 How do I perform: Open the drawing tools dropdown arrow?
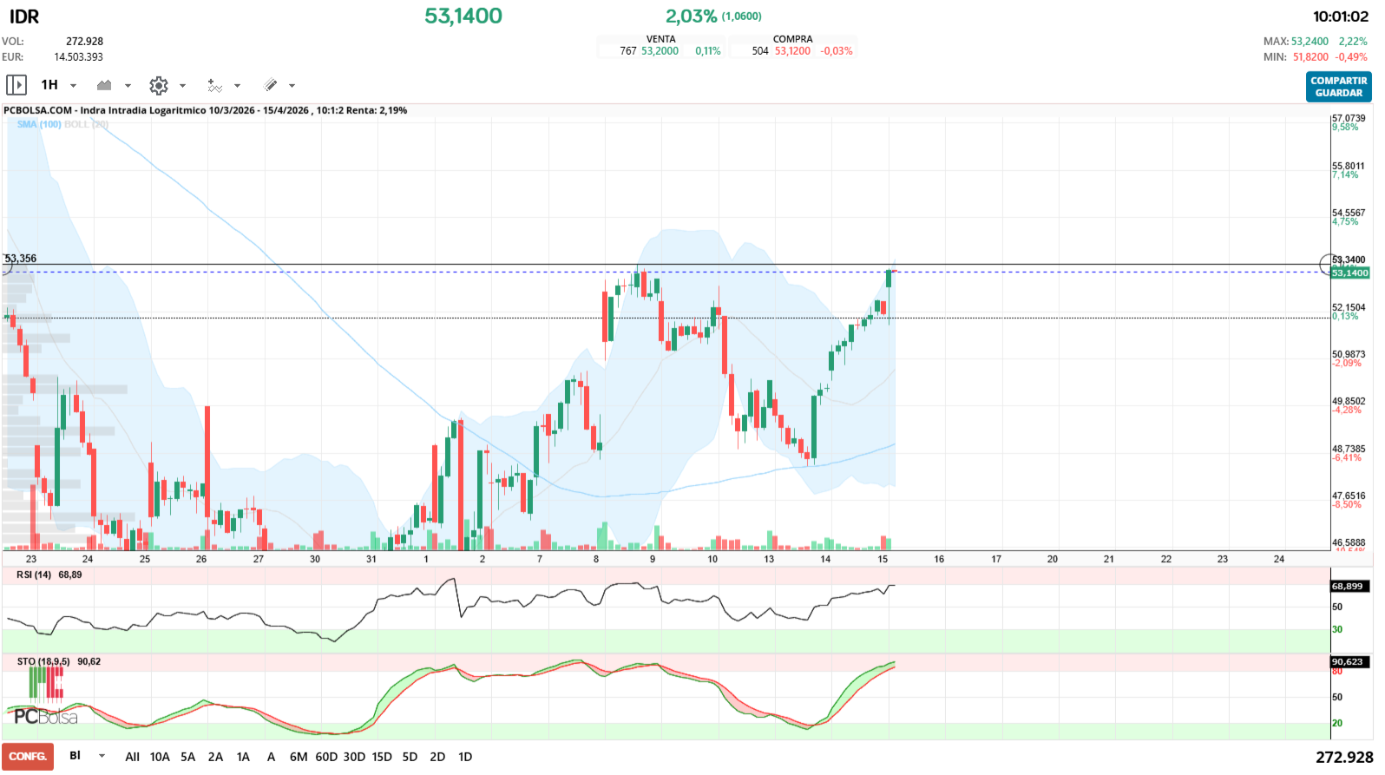point(292,86)
